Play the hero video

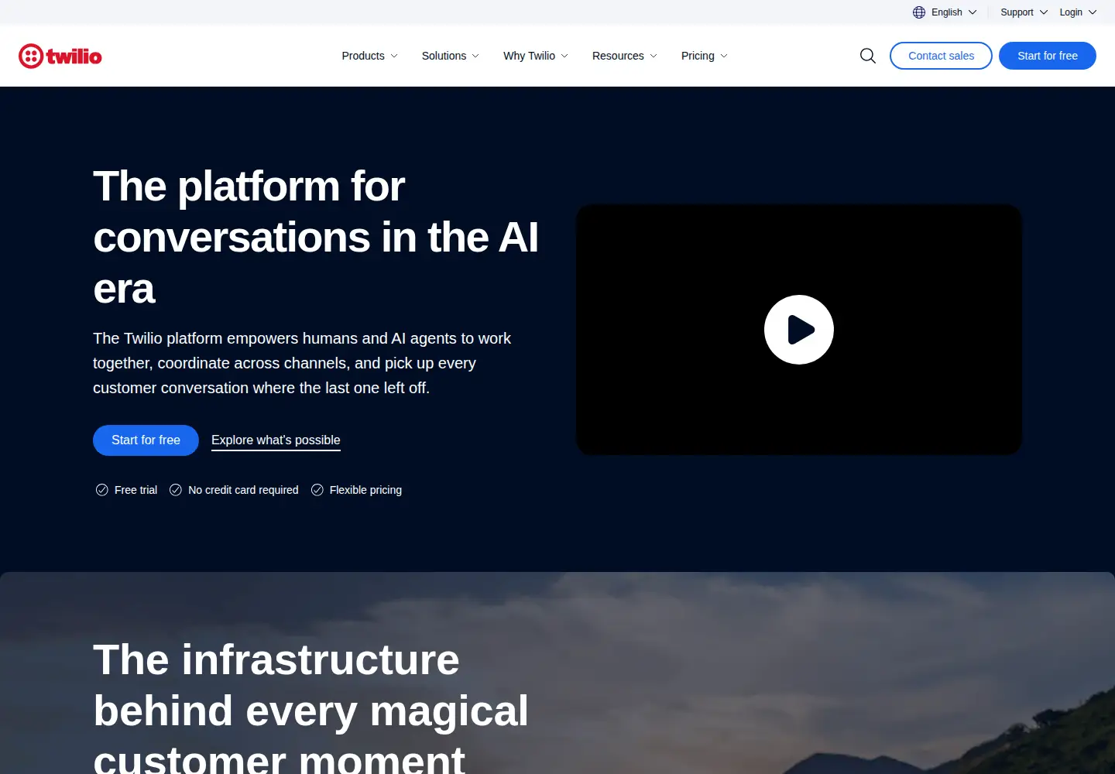click(x=799, y=330)
